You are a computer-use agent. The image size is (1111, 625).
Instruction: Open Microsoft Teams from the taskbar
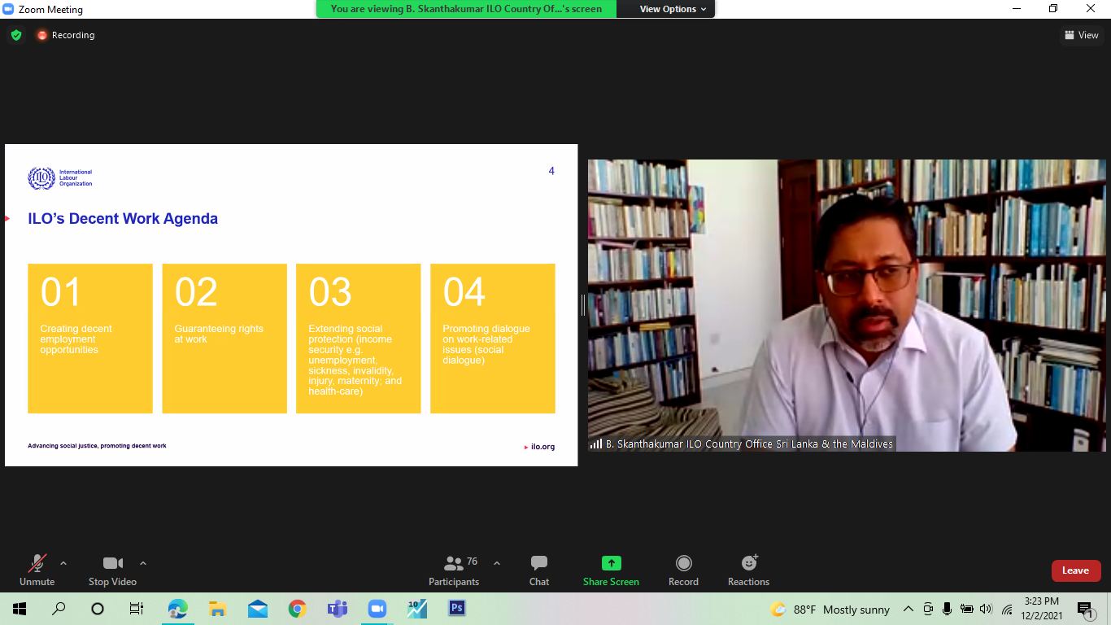pos(337,609)
